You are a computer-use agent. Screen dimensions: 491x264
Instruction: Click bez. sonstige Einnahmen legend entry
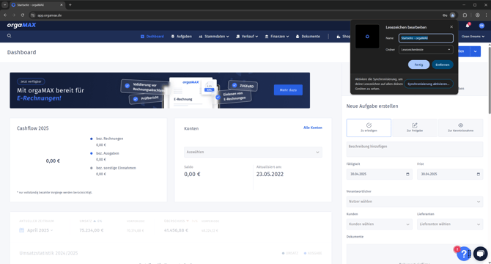(116, 168)
